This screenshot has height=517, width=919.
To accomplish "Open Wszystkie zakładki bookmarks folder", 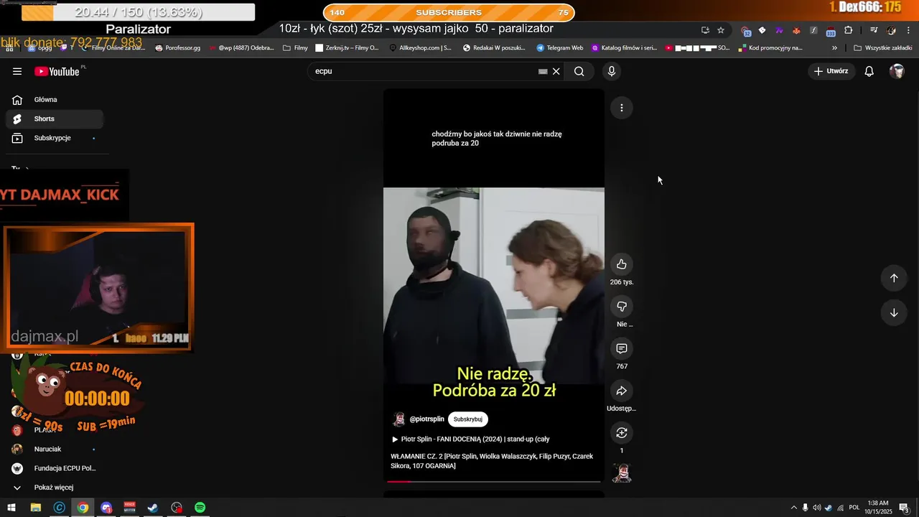I will tap(882, 48).
